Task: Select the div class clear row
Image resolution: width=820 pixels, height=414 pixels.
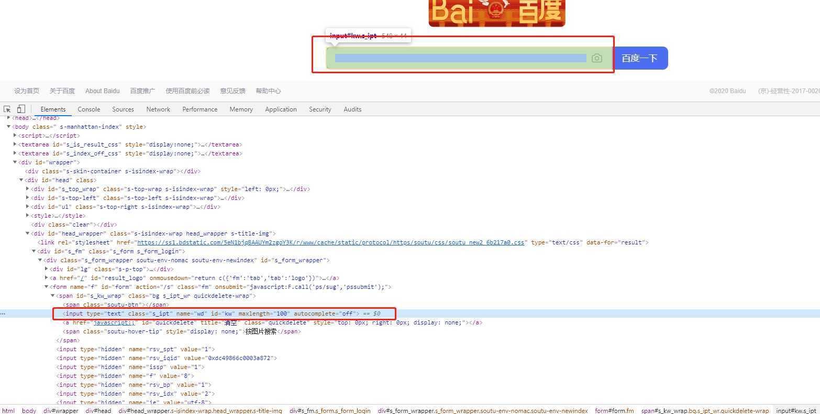Action: pos(410,225)
